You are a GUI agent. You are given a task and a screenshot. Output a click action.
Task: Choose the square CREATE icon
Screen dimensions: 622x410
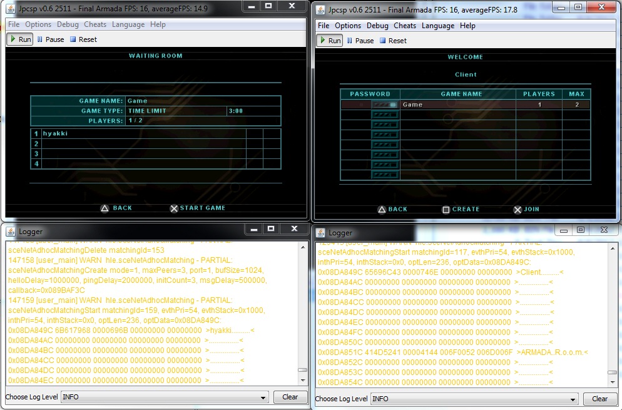tap(446, 210)
